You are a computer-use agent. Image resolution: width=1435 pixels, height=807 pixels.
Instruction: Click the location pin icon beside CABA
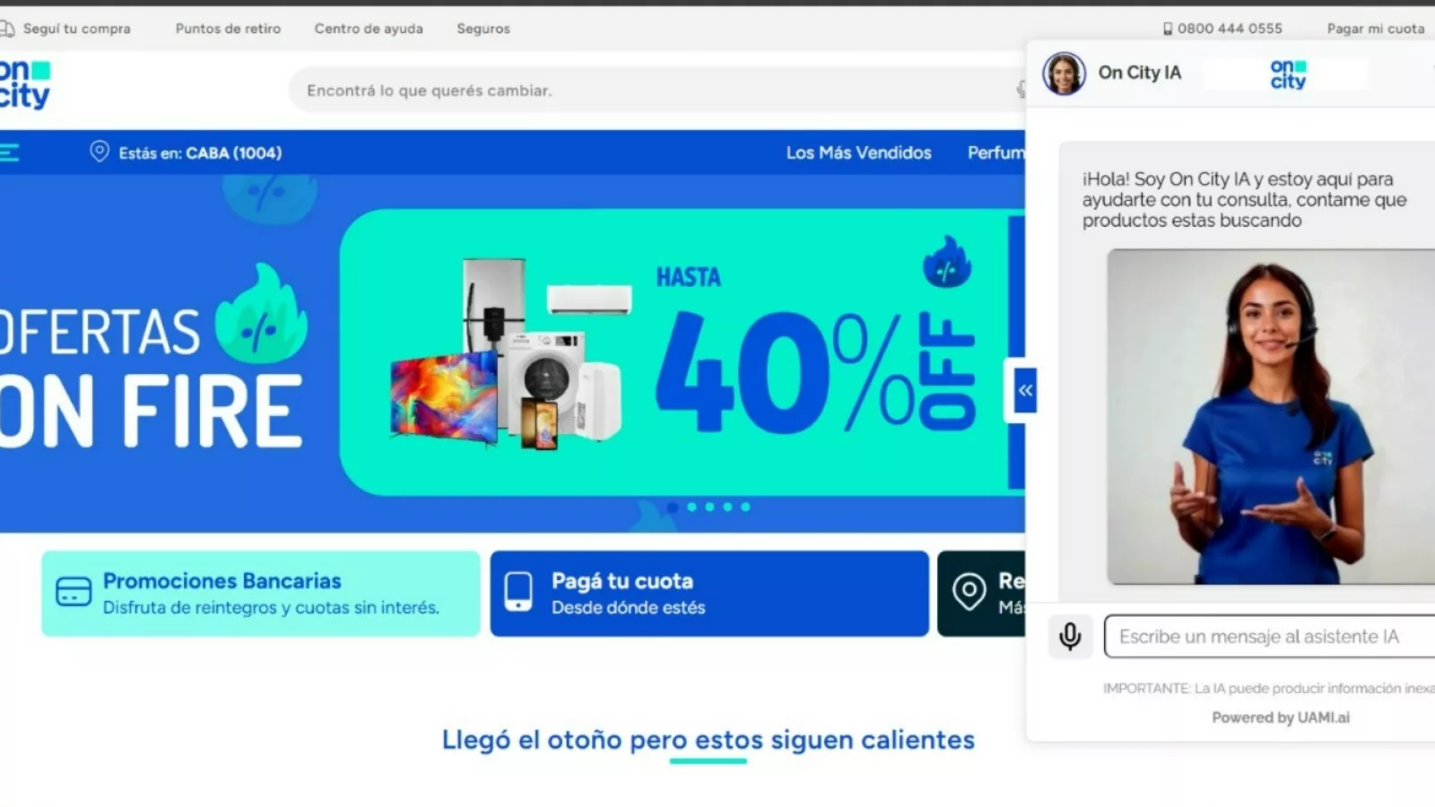pos(100,152)
